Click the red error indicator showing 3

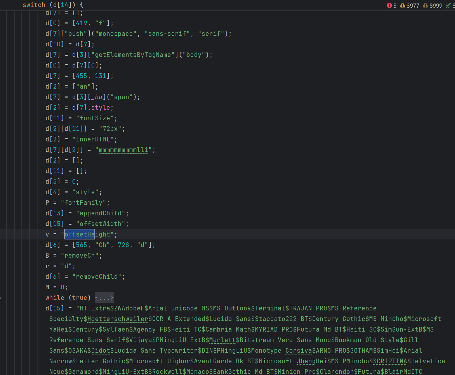(x=391, y=5)
